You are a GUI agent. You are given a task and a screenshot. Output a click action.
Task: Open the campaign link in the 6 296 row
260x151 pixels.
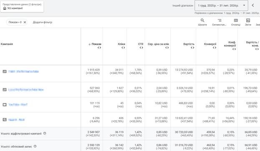[16, 120]
